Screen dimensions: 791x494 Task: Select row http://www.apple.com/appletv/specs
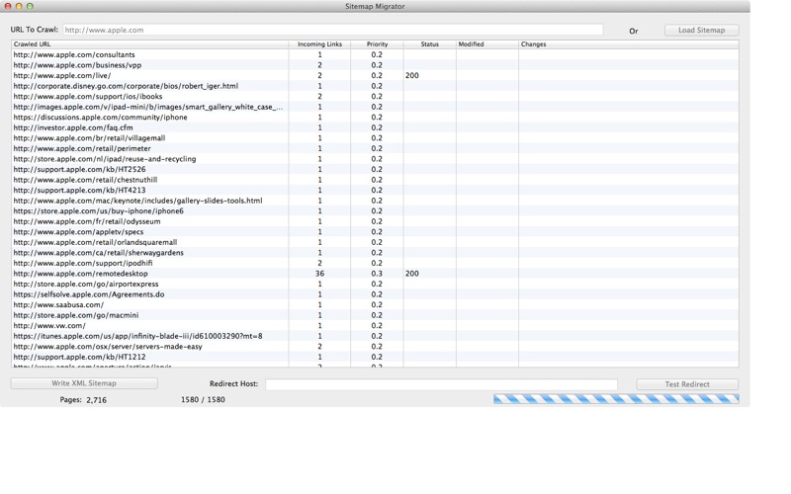click(375, 232)
